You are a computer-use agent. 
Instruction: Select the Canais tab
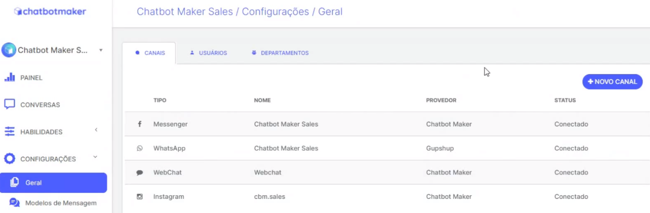click(149, 53)
